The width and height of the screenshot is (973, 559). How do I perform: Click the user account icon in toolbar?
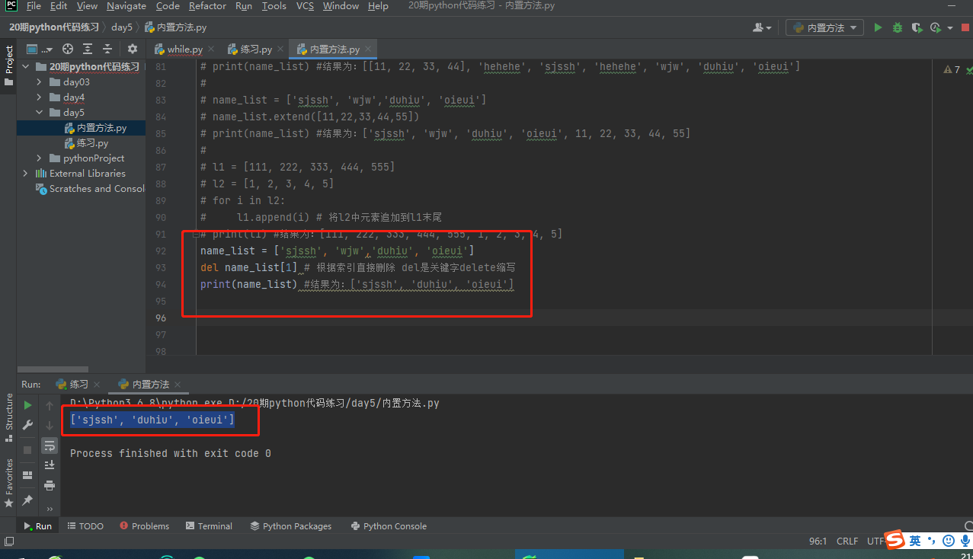point(760,27)
